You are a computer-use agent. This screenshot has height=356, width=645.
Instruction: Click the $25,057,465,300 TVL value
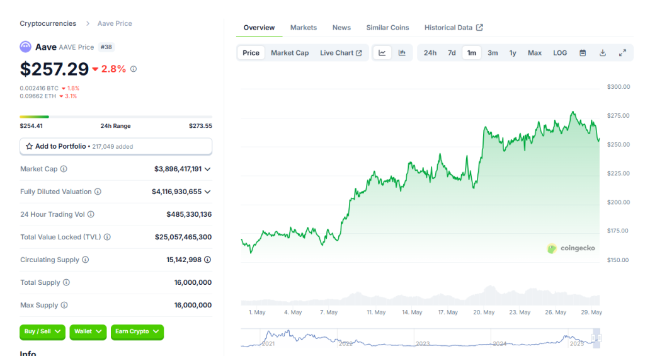(x=183, y=237)
